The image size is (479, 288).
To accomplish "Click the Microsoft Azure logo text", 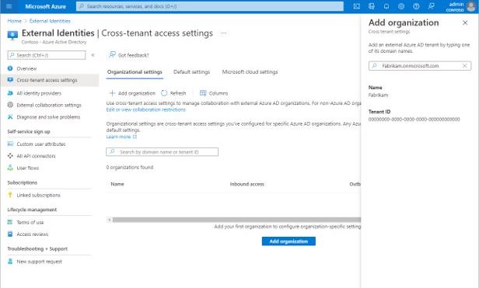I will click(x=46, y=6).
